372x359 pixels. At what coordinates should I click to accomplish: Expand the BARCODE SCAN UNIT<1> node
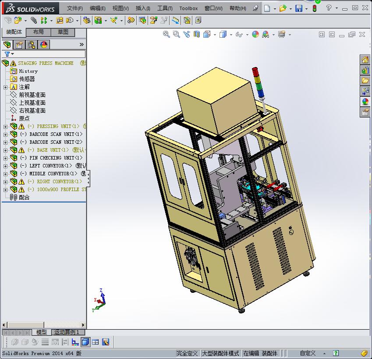5,135
